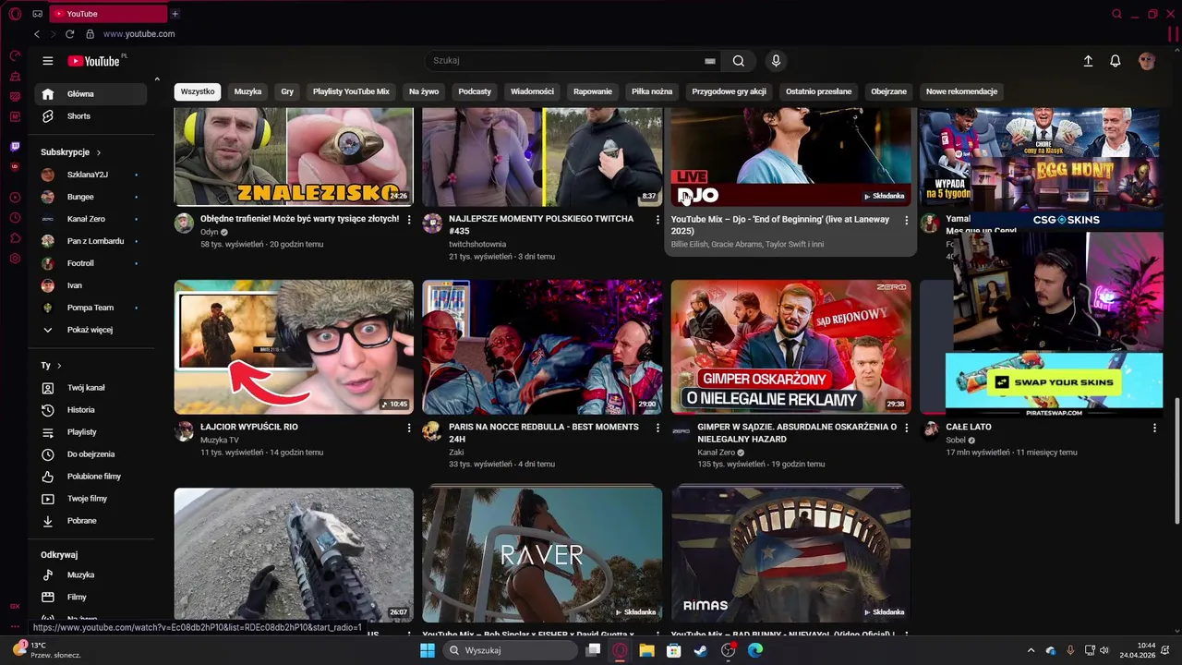The image size is (1182, 665).
Task: Click the Opera GX menu logo
Action: pos(15,14)
